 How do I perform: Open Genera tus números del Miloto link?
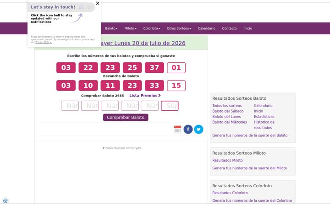click(x=250, y=168)
